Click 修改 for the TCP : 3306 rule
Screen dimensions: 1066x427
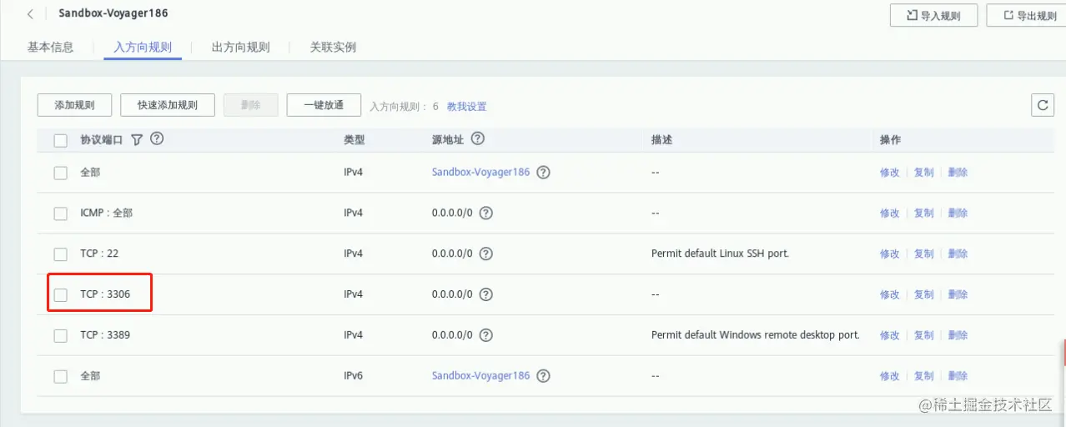(x=889, y=294)
